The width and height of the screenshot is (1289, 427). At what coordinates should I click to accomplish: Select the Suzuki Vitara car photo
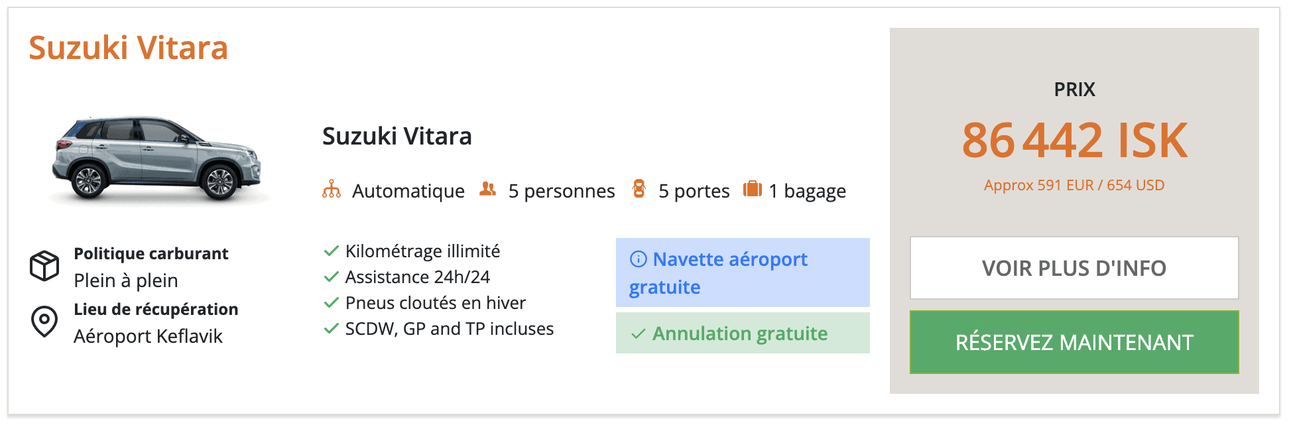click(x=157, y=159)
